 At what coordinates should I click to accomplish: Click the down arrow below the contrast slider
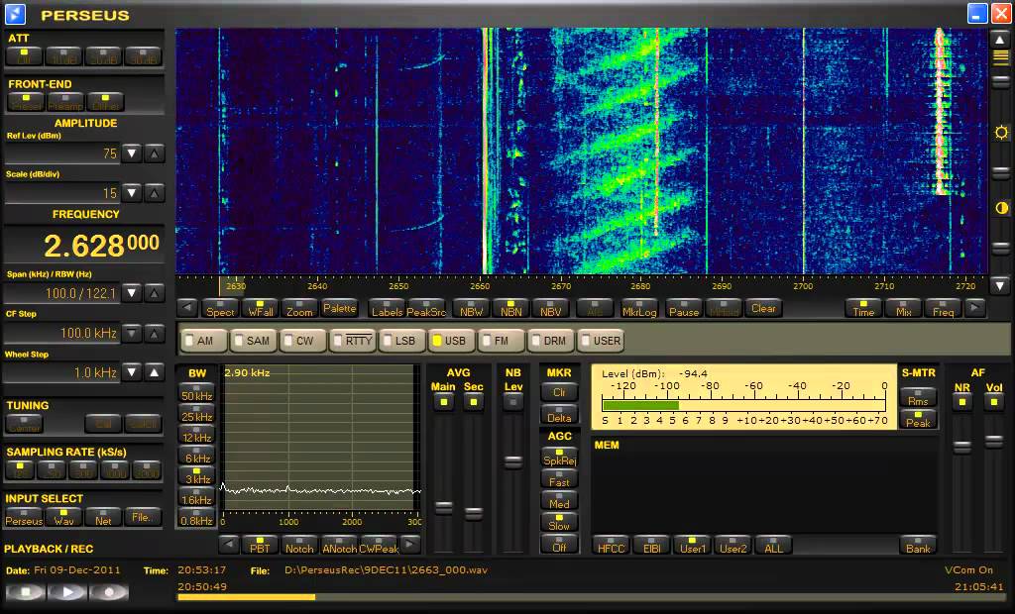pyautogui.click(x=1000, y=284)
